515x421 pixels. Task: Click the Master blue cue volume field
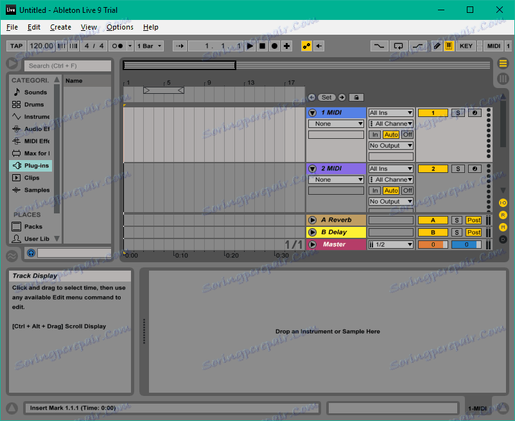coord(466,244)
